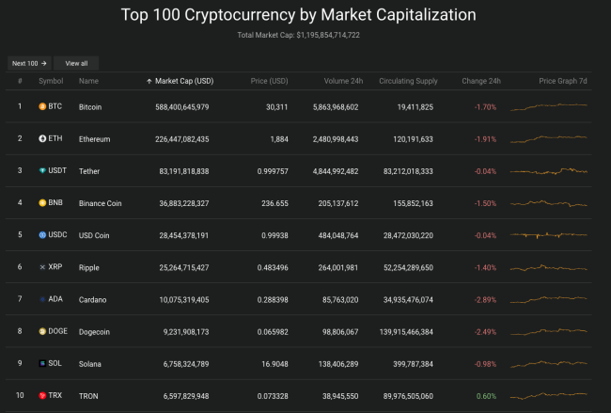Click the Solana SOL icon
The image size is (611, 413).
tap(42, 363)
